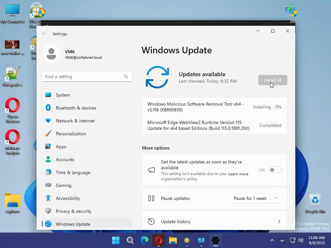The width and height of the screenshot is (331, 248).
Task: Select the new-trailer video file on desktop
Action: 12,47
